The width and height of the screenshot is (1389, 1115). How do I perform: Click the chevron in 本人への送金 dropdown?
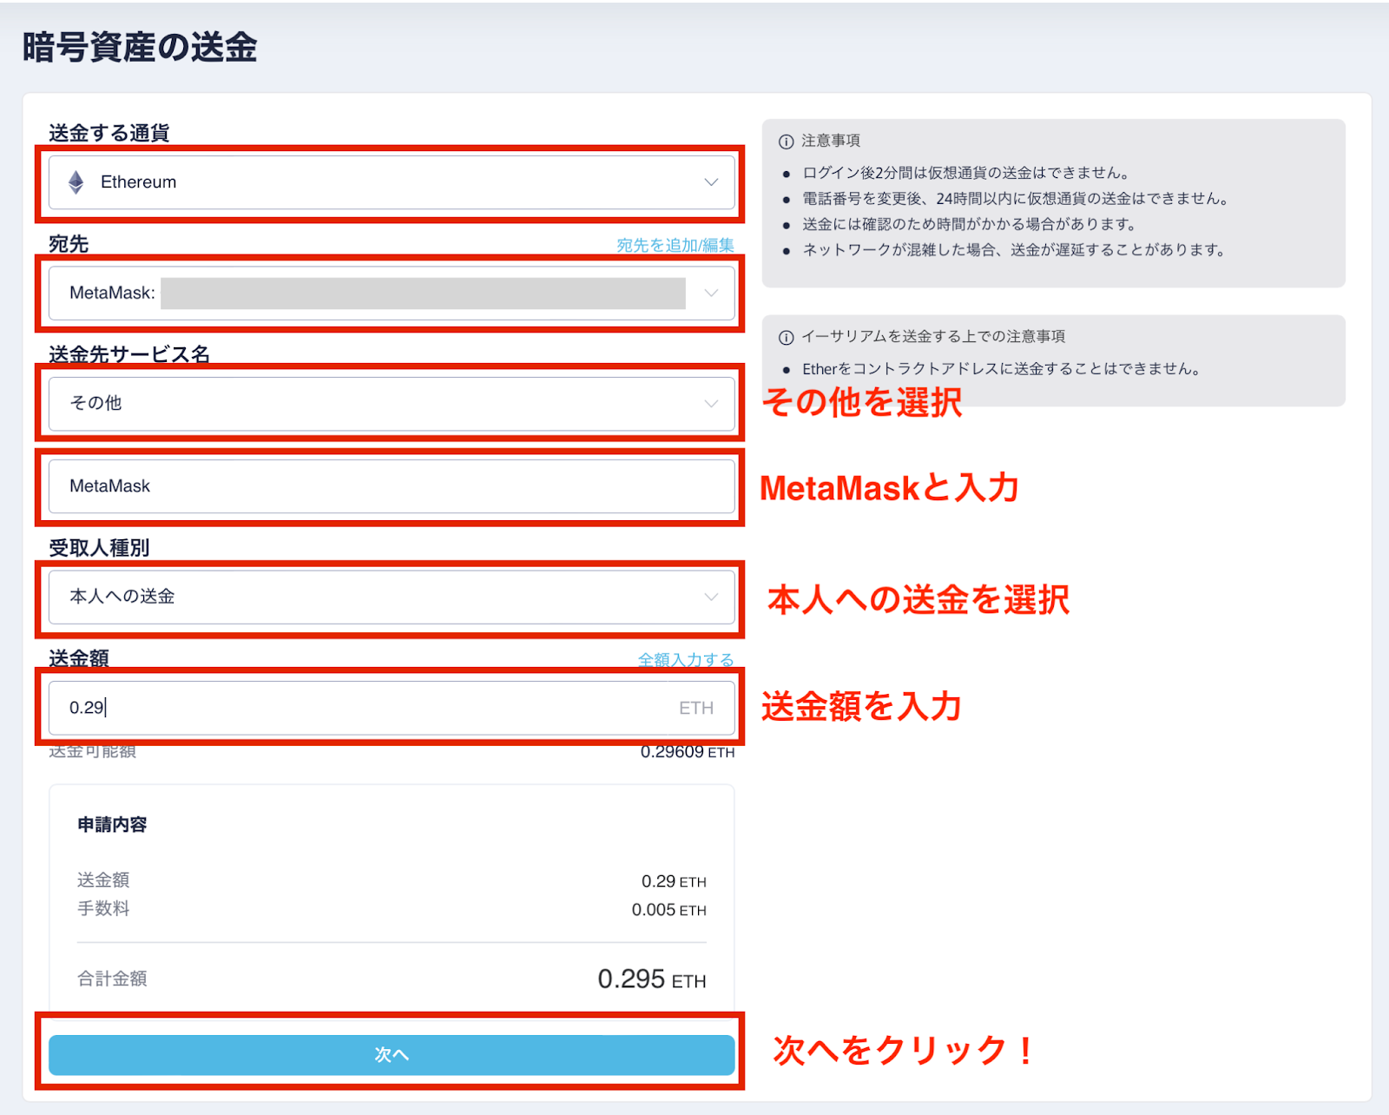click(x=711, y=597)
